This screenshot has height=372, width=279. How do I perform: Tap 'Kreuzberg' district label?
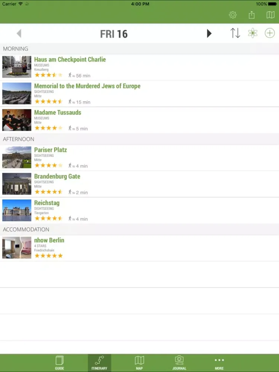(41, 70)
